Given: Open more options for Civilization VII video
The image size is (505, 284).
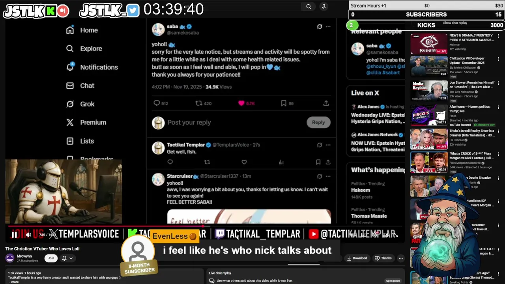Looking at the screenshot, I should 498,59.
